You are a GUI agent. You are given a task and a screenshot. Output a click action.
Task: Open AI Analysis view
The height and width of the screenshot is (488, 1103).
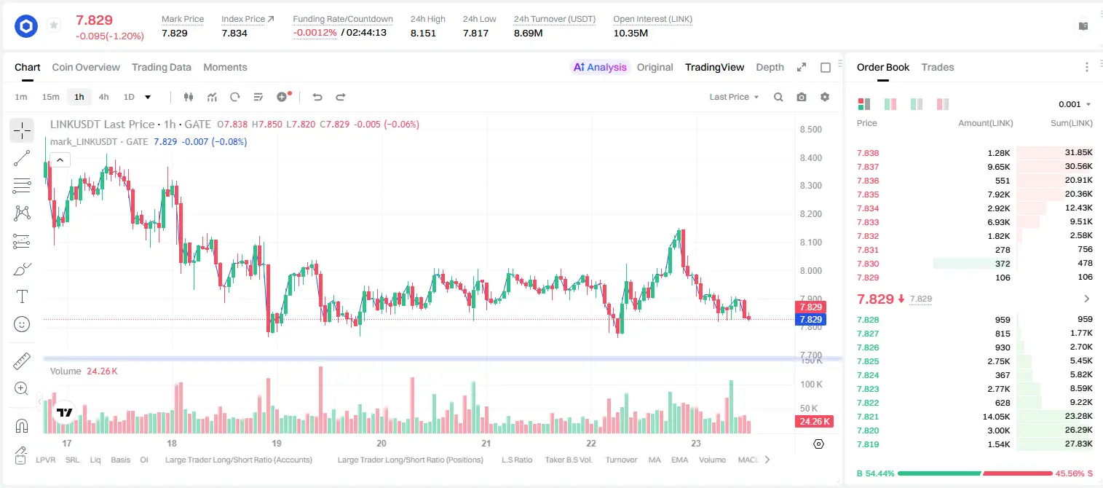(599, 67)
